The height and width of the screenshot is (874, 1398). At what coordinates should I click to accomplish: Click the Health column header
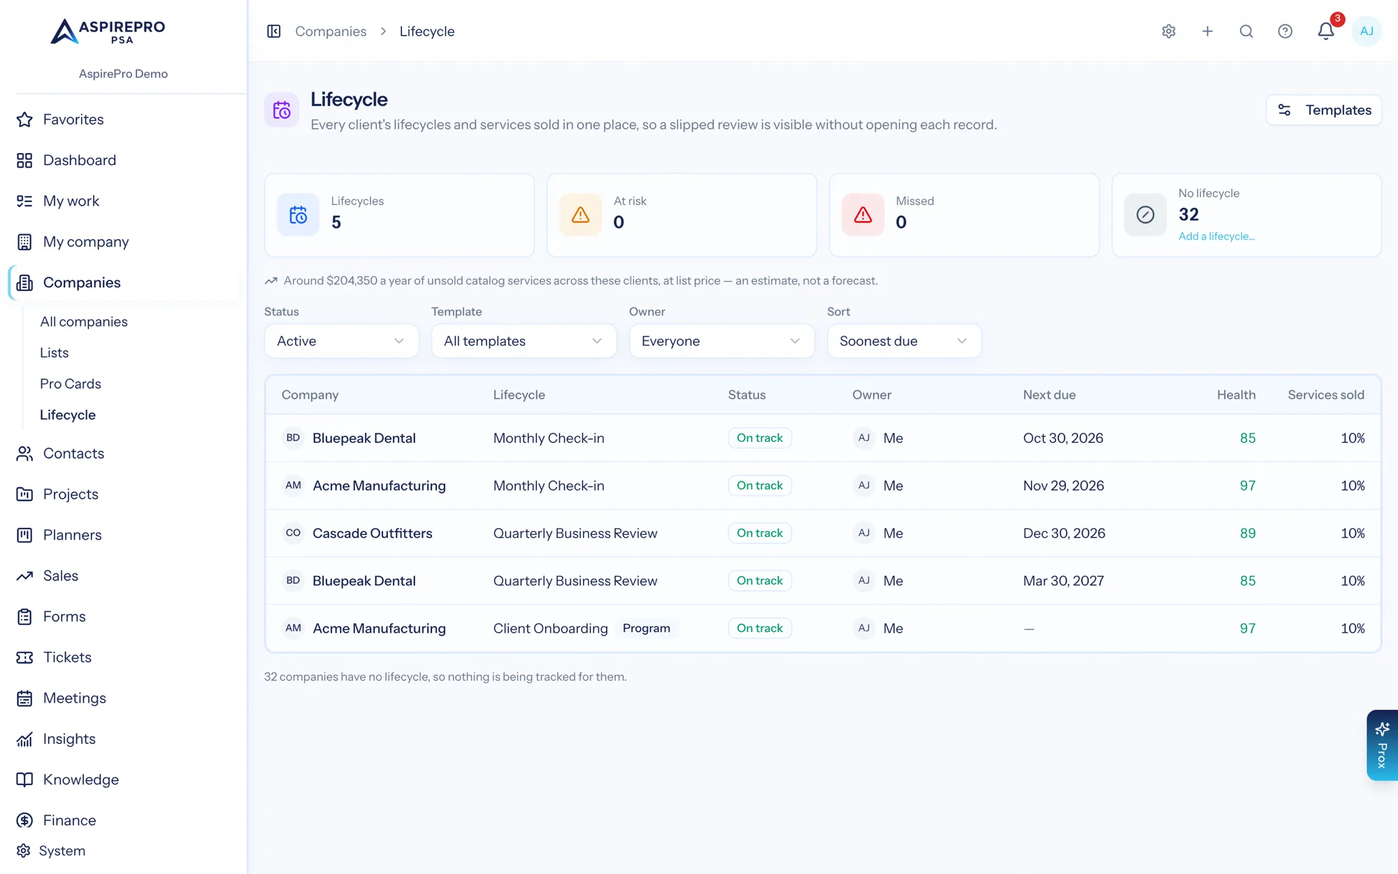(1236, 395)
